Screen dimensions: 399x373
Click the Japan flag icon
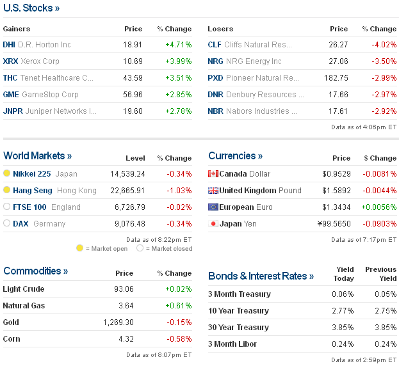[x=213, y=224]
